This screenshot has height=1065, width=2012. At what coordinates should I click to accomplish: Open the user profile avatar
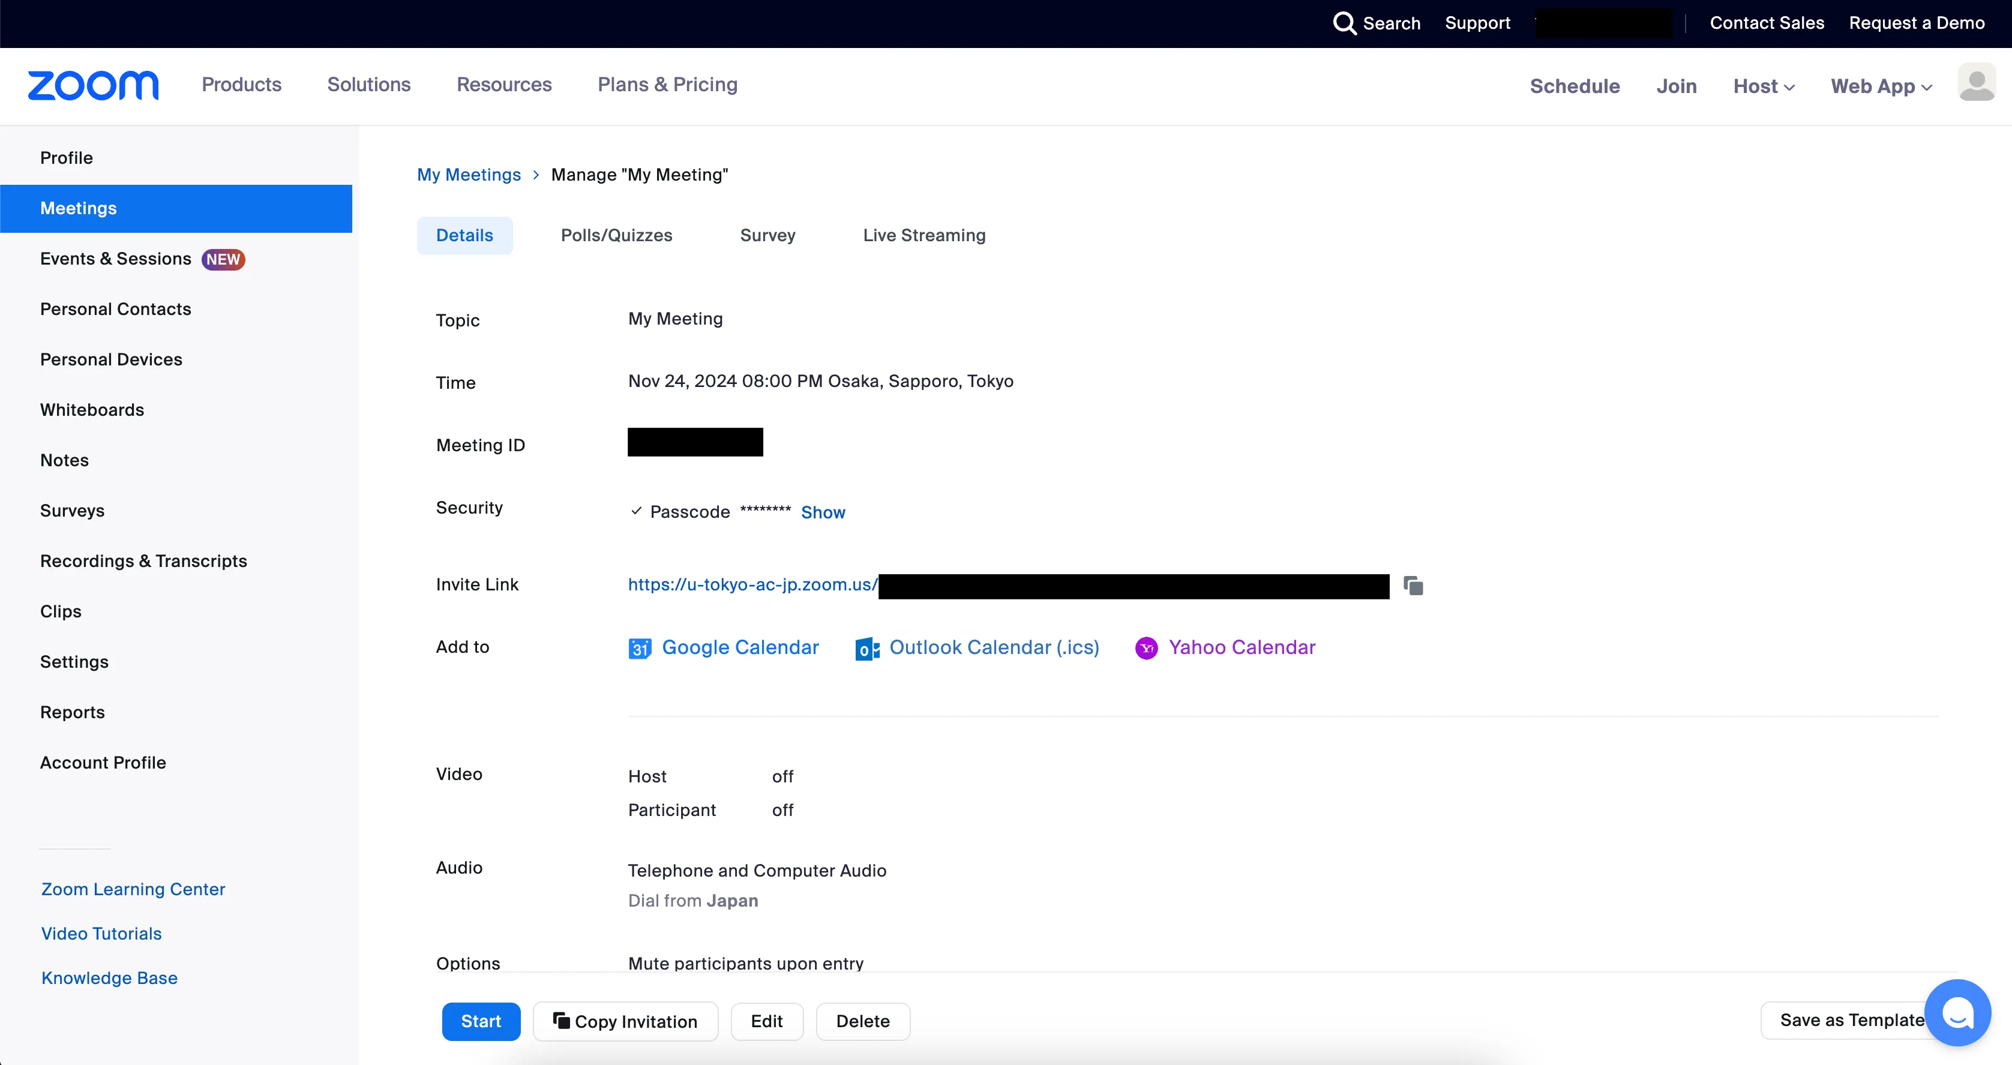coord(1976,83)
